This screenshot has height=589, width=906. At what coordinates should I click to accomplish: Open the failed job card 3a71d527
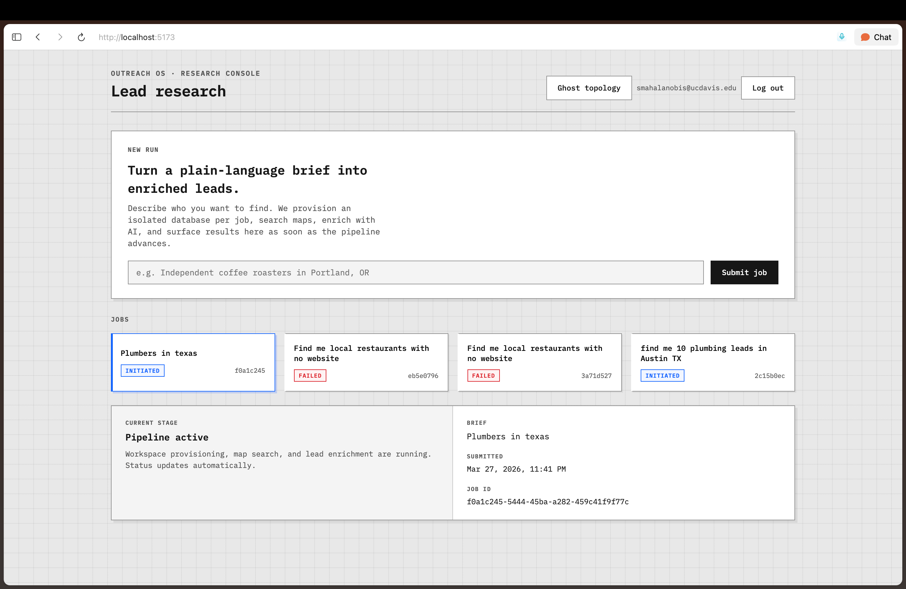pos(539,362)
